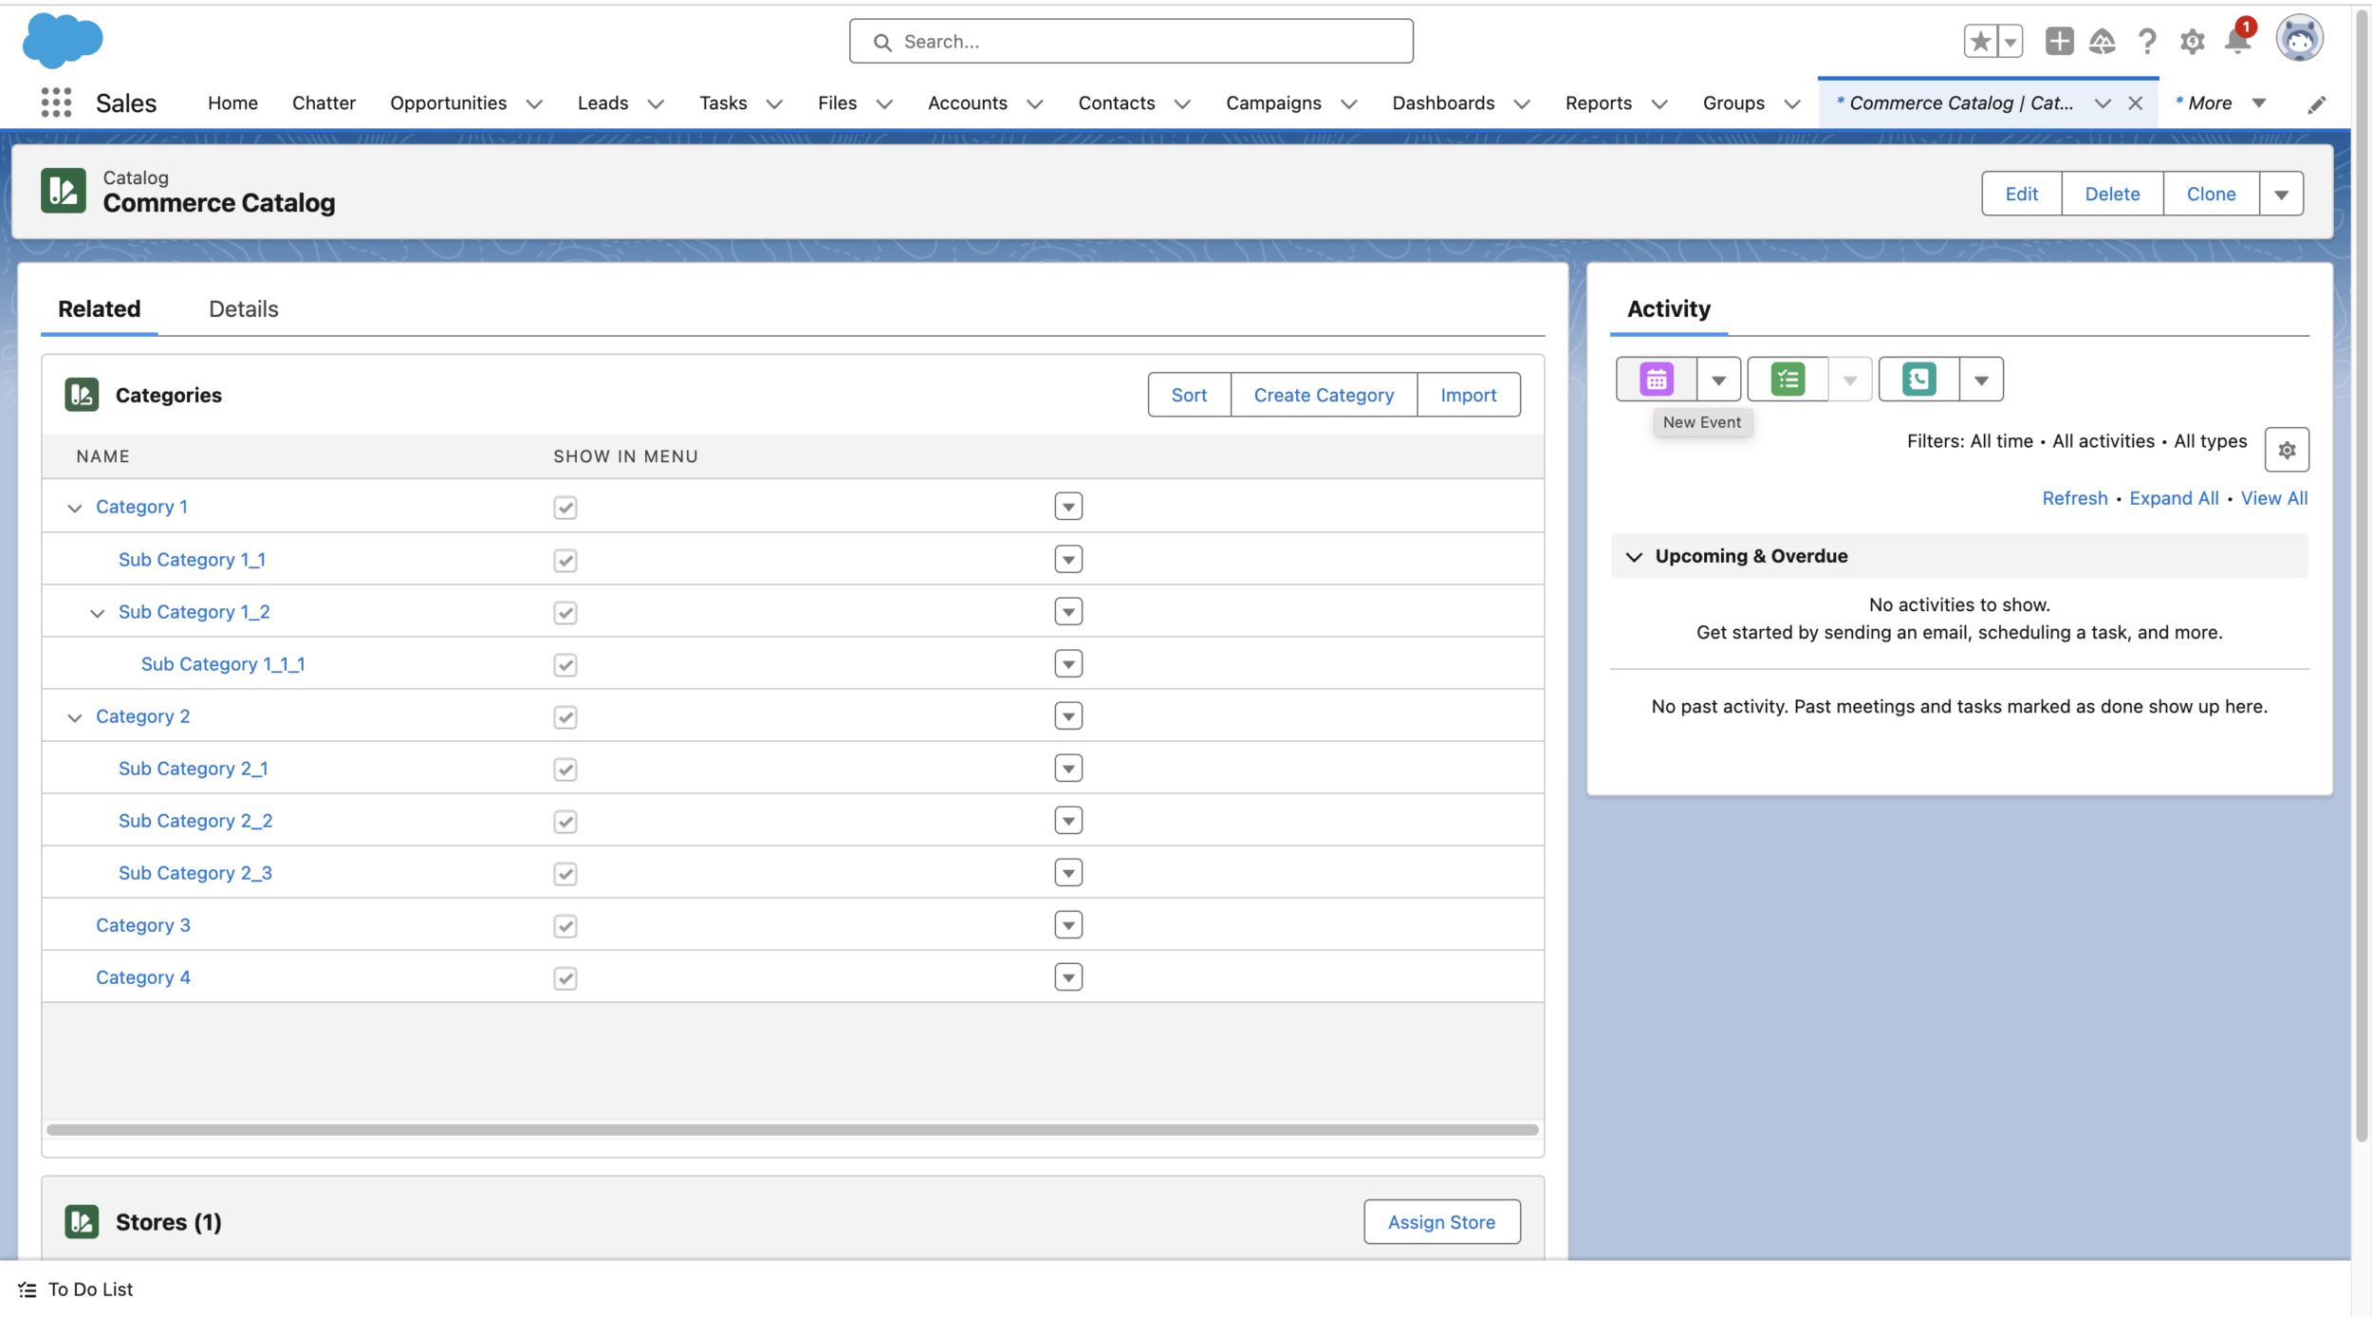Select the Related tab
This screenshot has height=1317, width=2372.
pos(99,306)
